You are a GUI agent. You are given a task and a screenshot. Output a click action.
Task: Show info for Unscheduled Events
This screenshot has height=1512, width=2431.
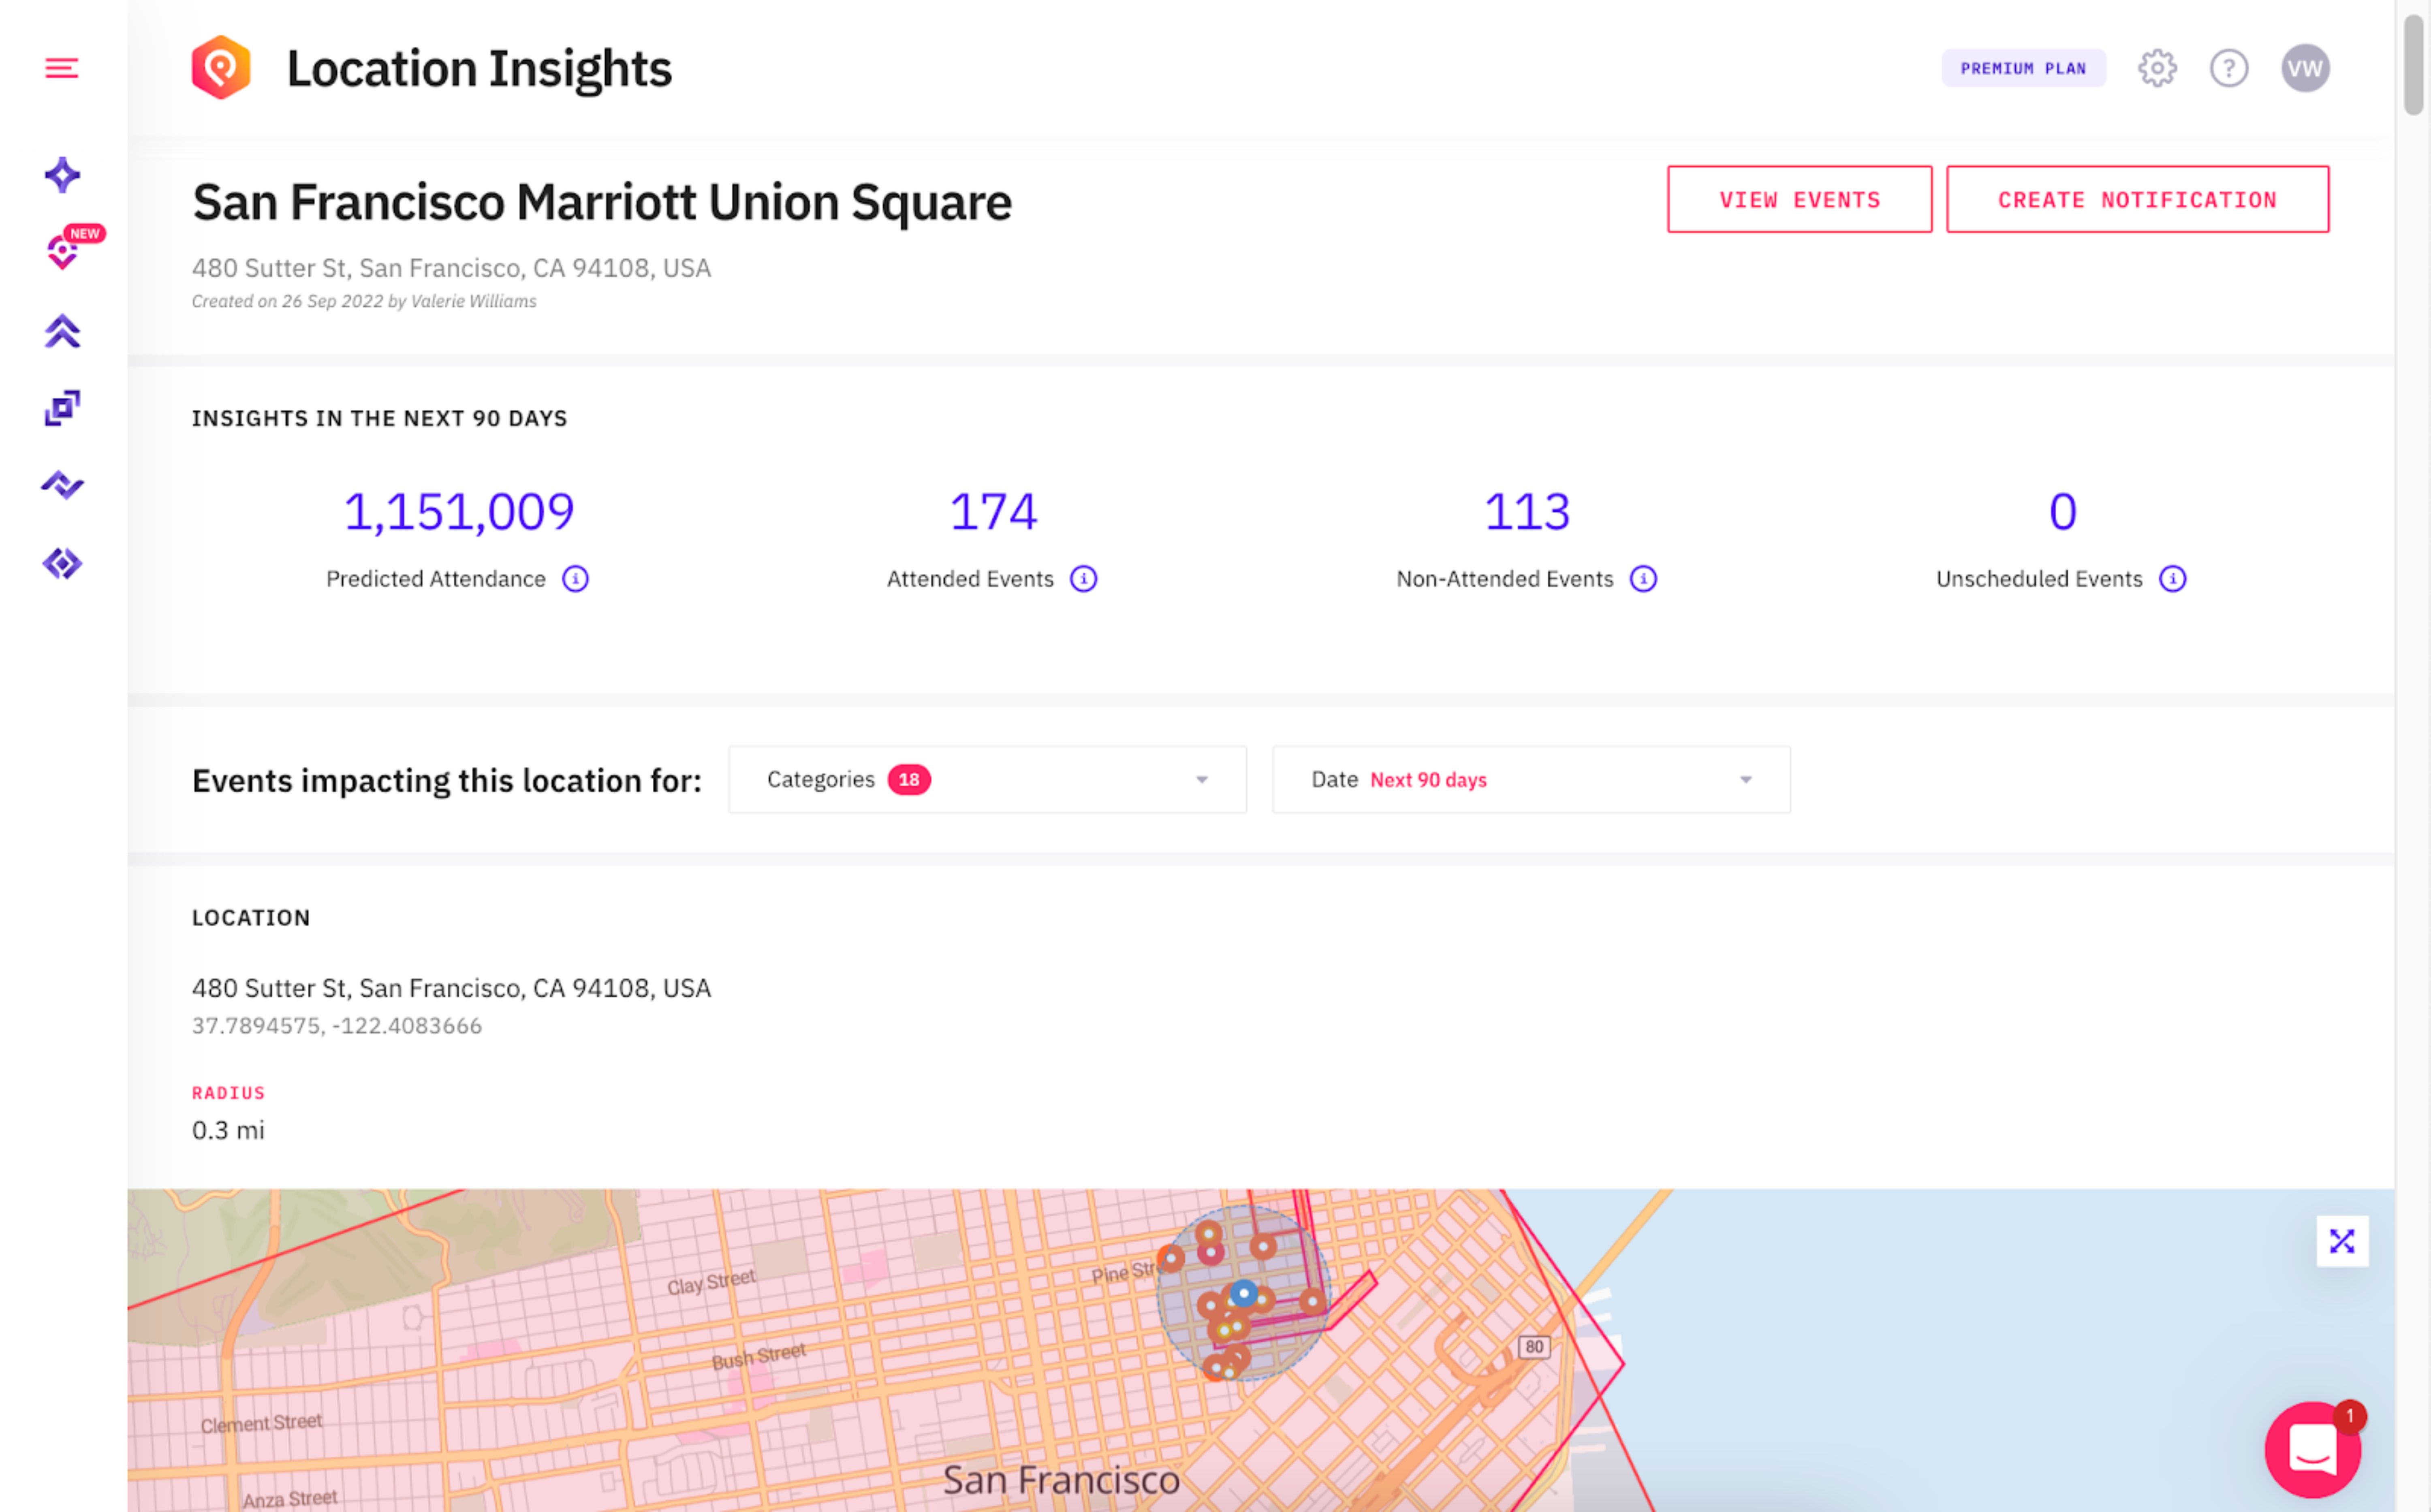coord(2172,579)
